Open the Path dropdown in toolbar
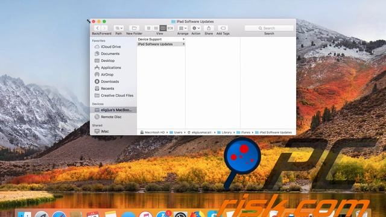 click(119, 28)
